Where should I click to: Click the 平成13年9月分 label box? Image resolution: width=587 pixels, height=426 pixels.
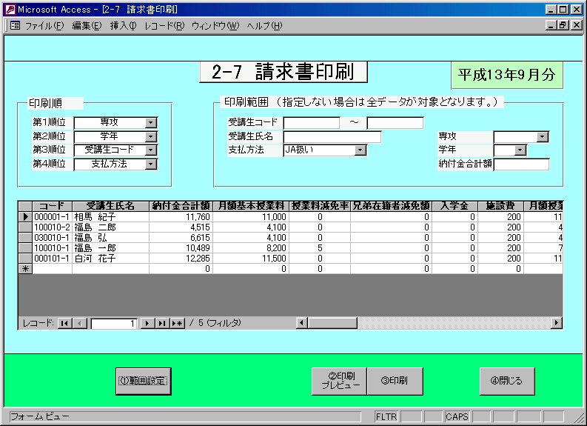tap(507, 75)
